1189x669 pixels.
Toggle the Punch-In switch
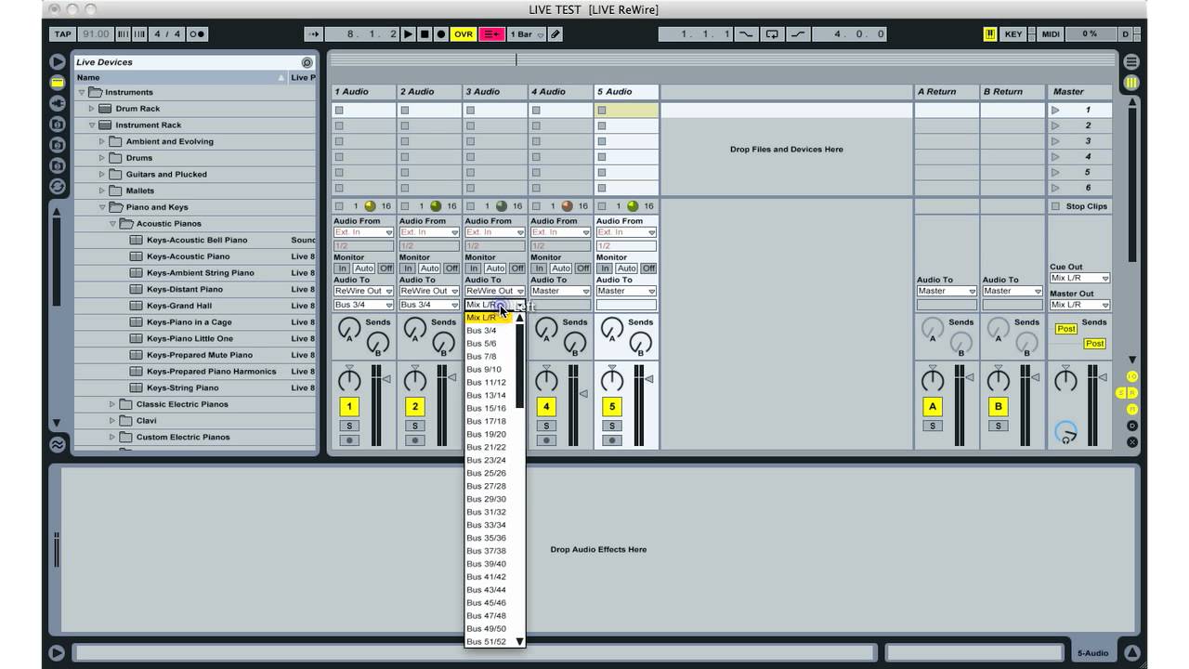click(746, 34)
